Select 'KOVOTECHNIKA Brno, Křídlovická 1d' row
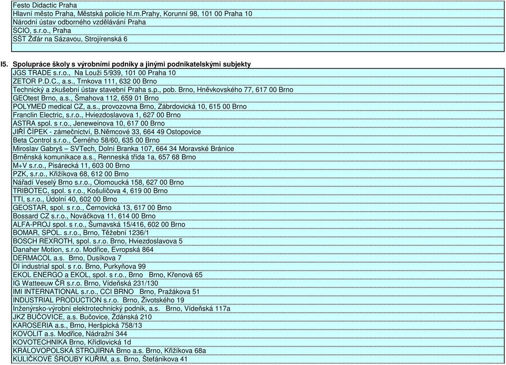The height and width of the screenshot is (365, 506). (x=258, y=341)
